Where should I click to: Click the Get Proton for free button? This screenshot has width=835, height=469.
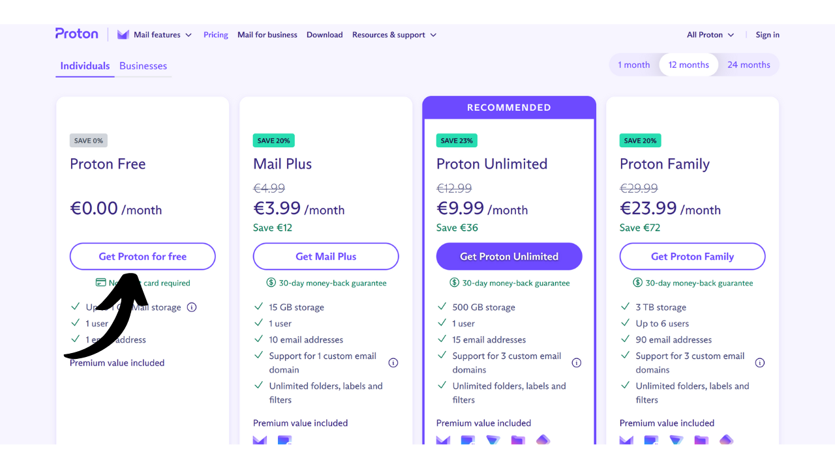click(142, 257)
